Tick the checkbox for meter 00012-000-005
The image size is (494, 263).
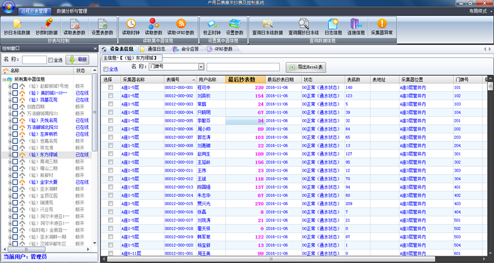[x=111, y=120]
